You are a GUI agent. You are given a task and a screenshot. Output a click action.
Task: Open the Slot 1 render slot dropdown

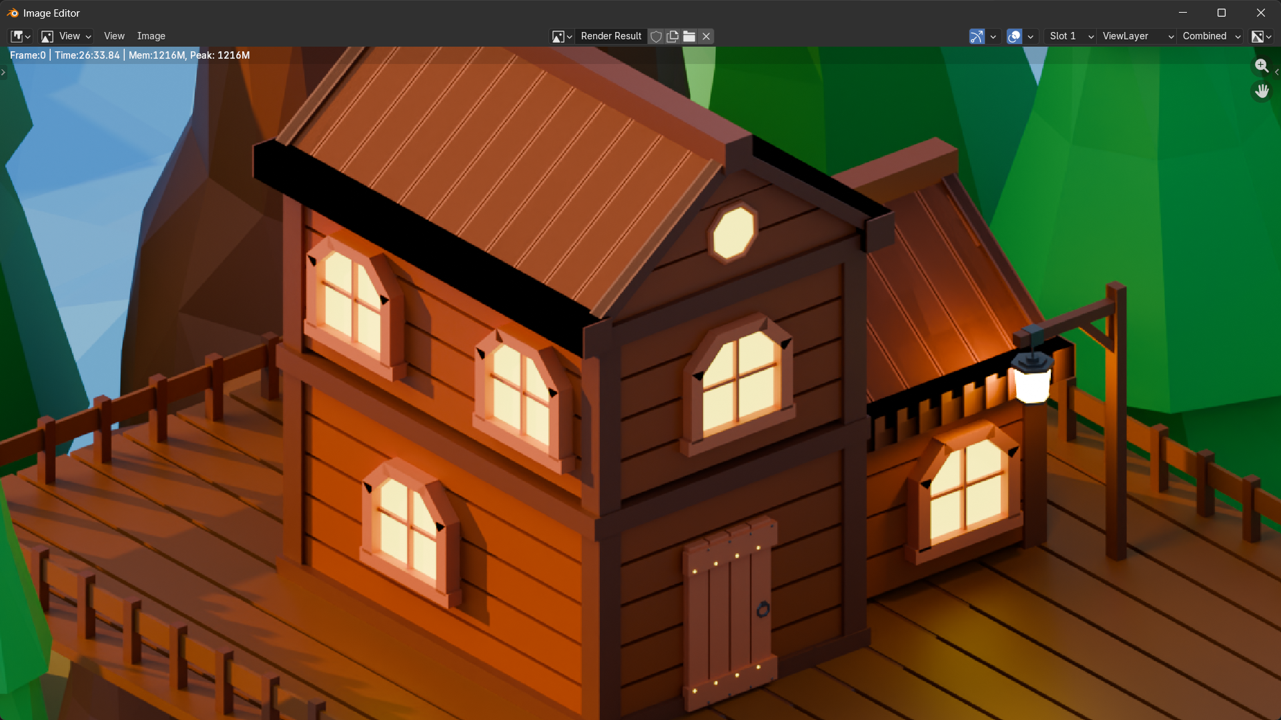(x=1071, y=36)
